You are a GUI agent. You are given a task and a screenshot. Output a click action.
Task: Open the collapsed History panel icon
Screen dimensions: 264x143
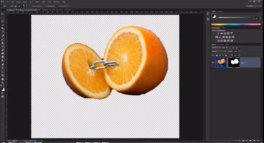(x=208, y=14)
